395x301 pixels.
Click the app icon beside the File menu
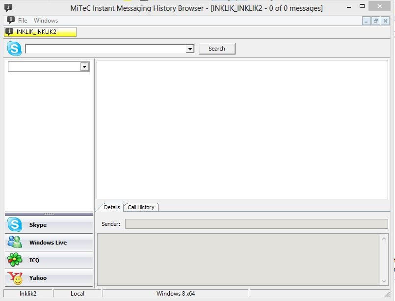(x=11, y=20)
